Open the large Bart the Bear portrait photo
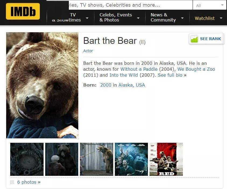 tap(42, 85)
